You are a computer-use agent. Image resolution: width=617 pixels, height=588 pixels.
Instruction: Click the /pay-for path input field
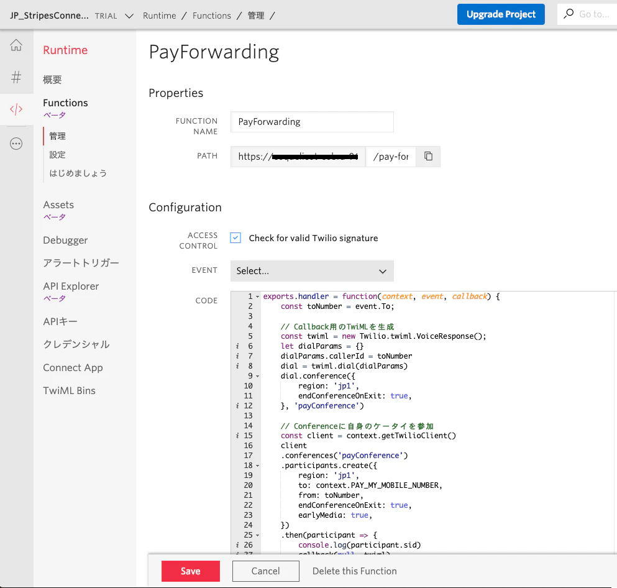(x=391, y=156)
